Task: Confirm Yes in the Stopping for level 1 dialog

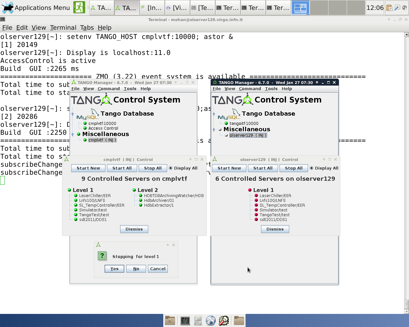Action: tap(114, 269)
